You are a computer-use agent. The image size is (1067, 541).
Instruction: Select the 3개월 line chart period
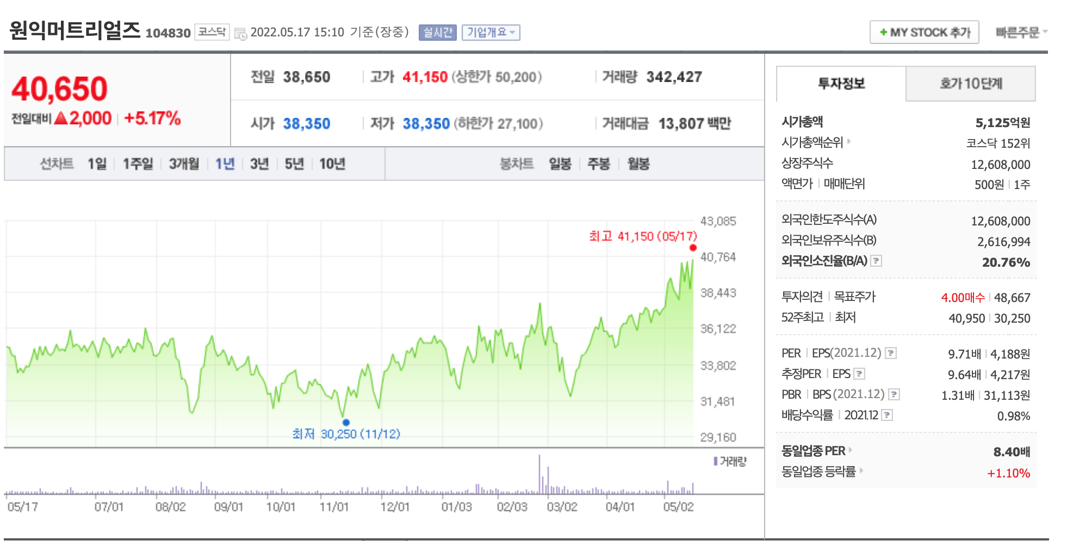(x=184, y=163)
